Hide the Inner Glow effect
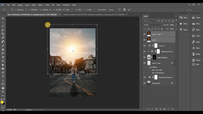This screenshot has height=114, width=203. pyautogui.click(x=153, y=70)
